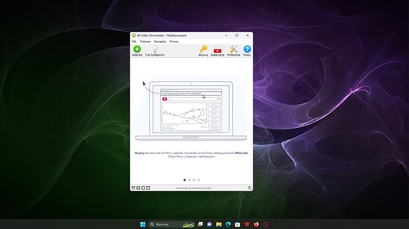Open Task View from the taskbar

pos(200,224)
